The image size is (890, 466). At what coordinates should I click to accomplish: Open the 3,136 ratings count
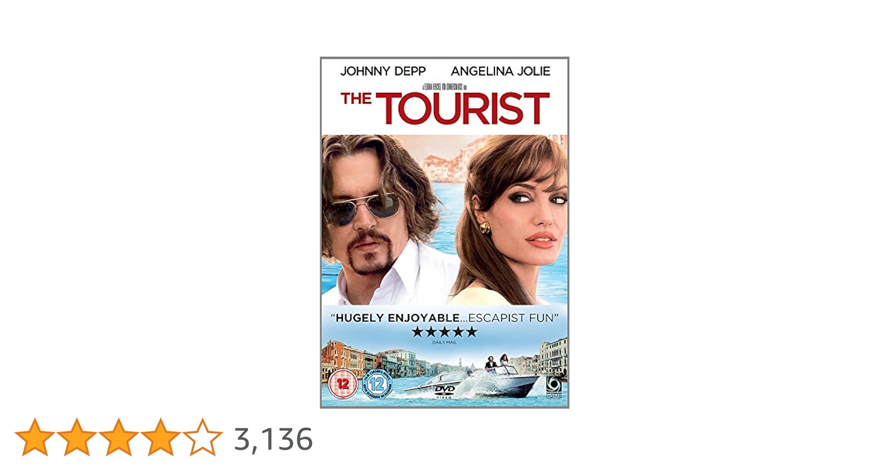[273, 439]
